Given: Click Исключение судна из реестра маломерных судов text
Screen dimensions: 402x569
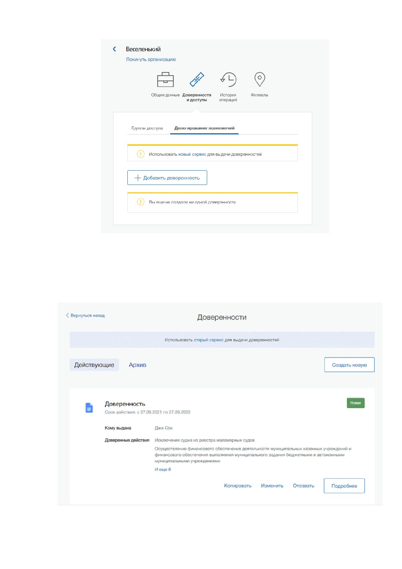Looking at the screenshot, I should 205,440.
